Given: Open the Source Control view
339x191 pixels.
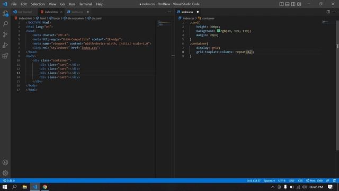Looking at the screenshot, I should [5, 34].
